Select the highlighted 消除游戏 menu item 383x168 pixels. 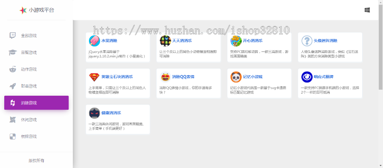pyautogui.click(x=37, y=103)
